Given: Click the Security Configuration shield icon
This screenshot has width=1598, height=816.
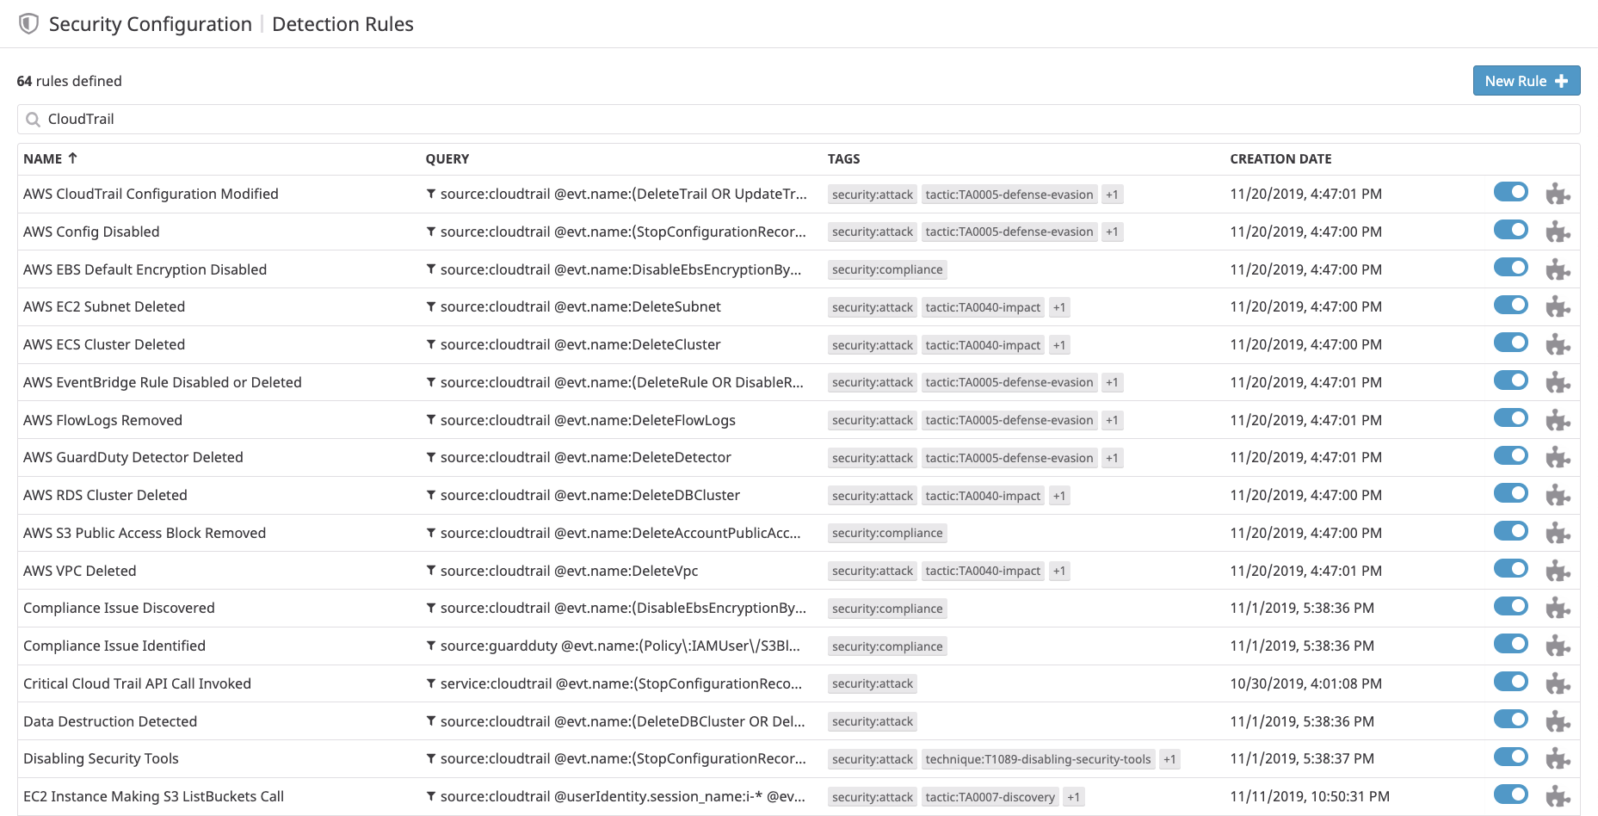Looking at the screenshot, I should pyautogui.click(x=28, y=24).
